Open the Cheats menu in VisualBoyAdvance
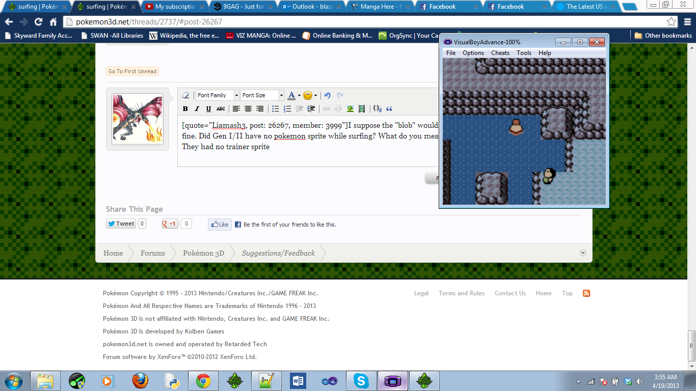 coord(500,53)
